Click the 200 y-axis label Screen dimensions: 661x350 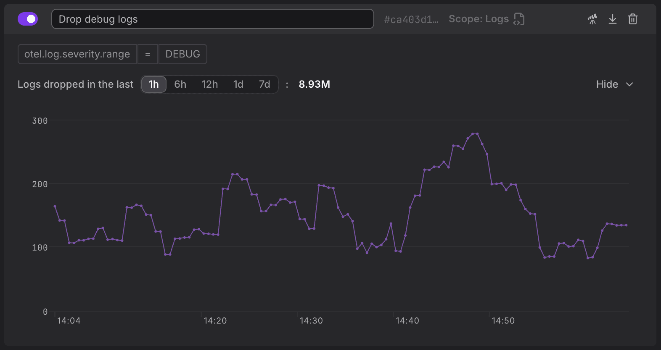coord(40,184)
